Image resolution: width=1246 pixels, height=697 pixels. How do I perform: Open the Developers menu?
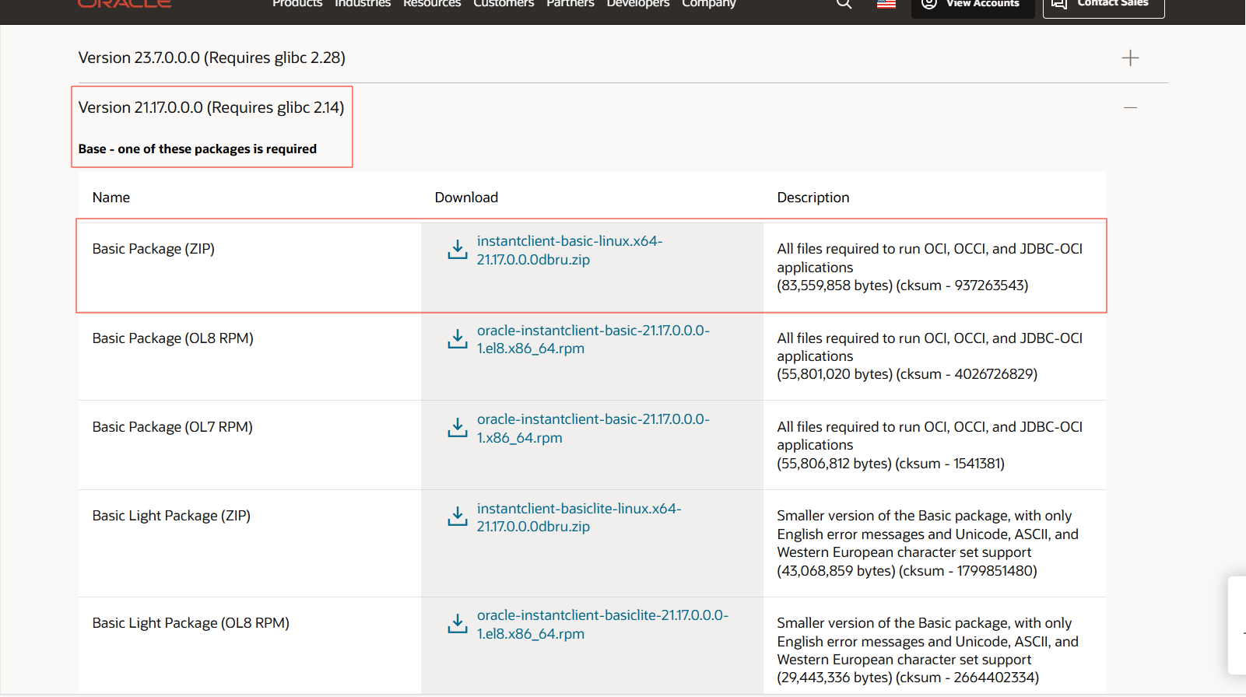[x=637, y=4]
